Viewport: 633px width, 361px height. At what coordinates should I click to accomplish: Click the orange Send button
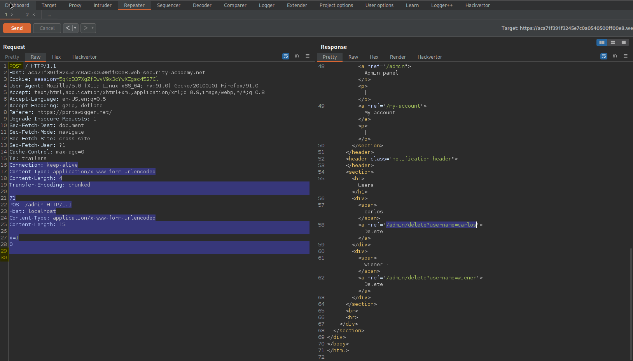[17, 28]
